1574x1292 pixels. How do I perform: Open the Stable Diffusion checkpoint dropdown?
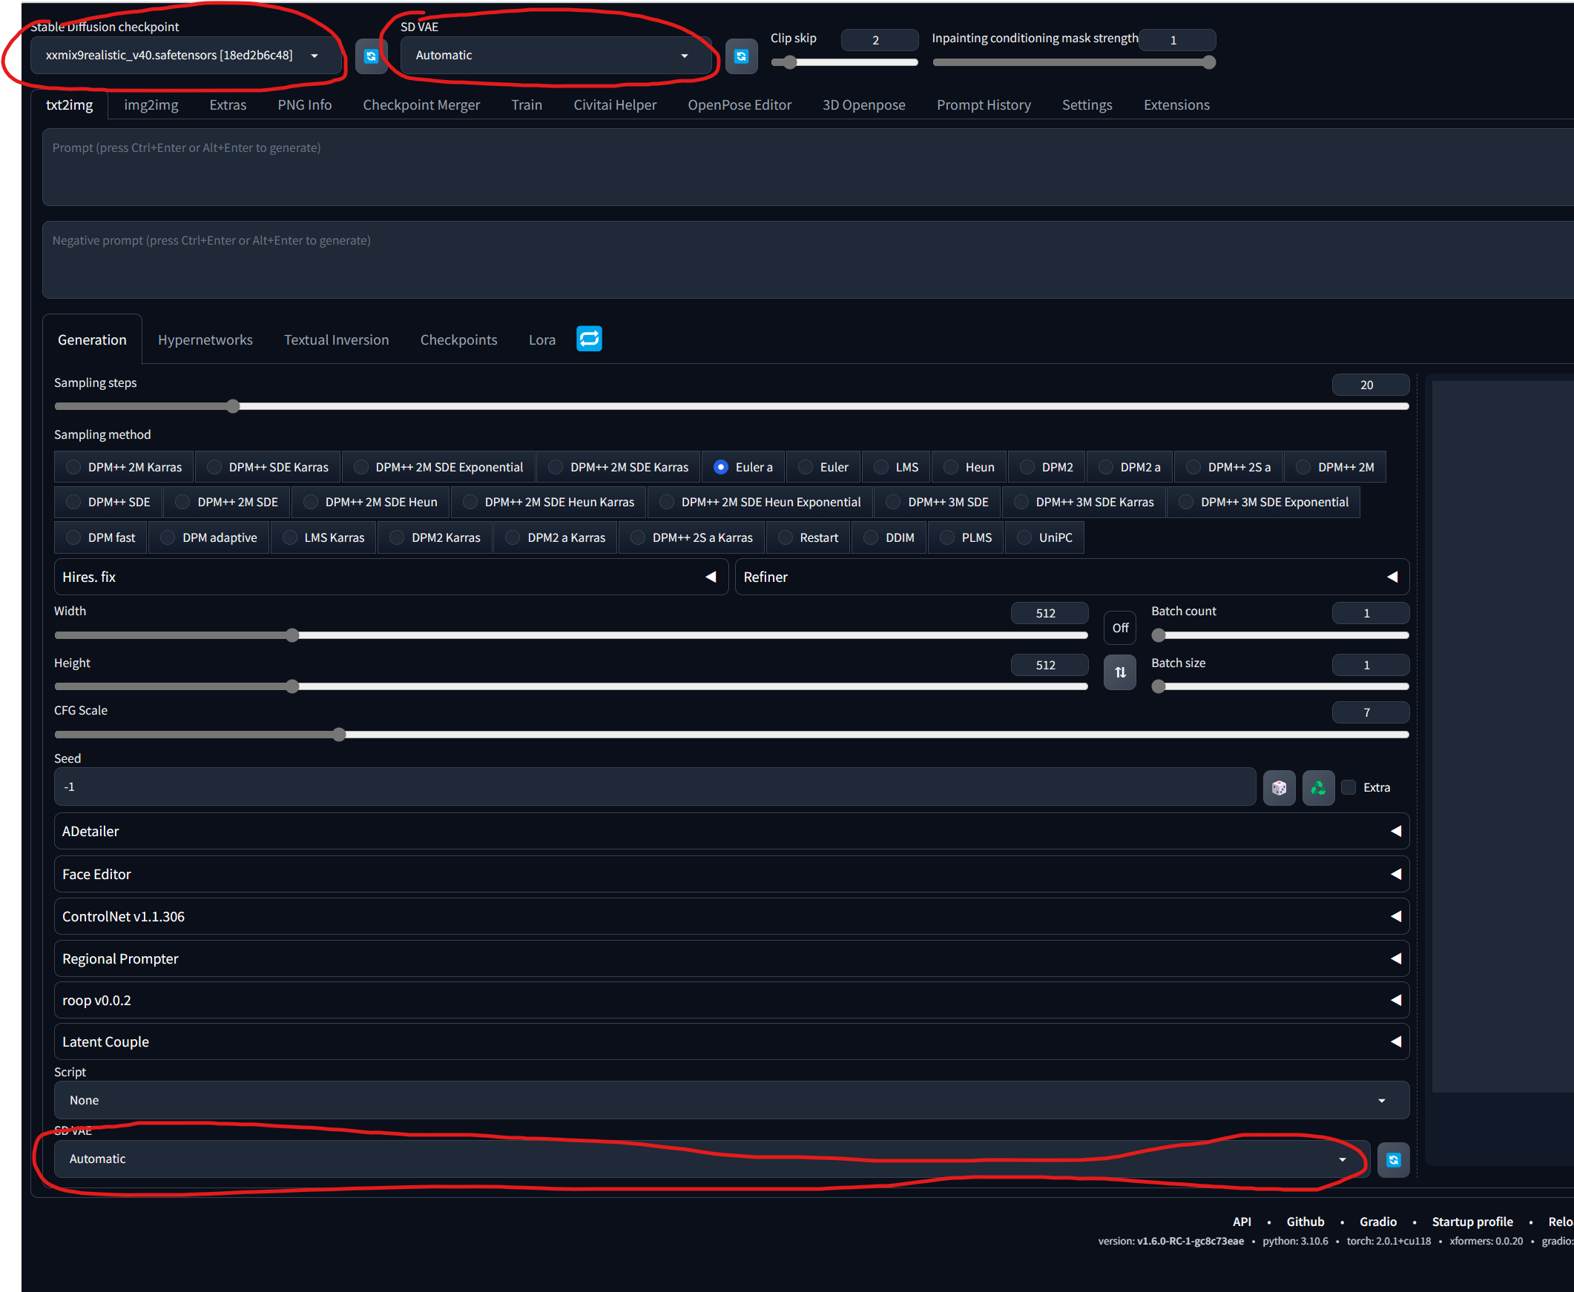182,56
